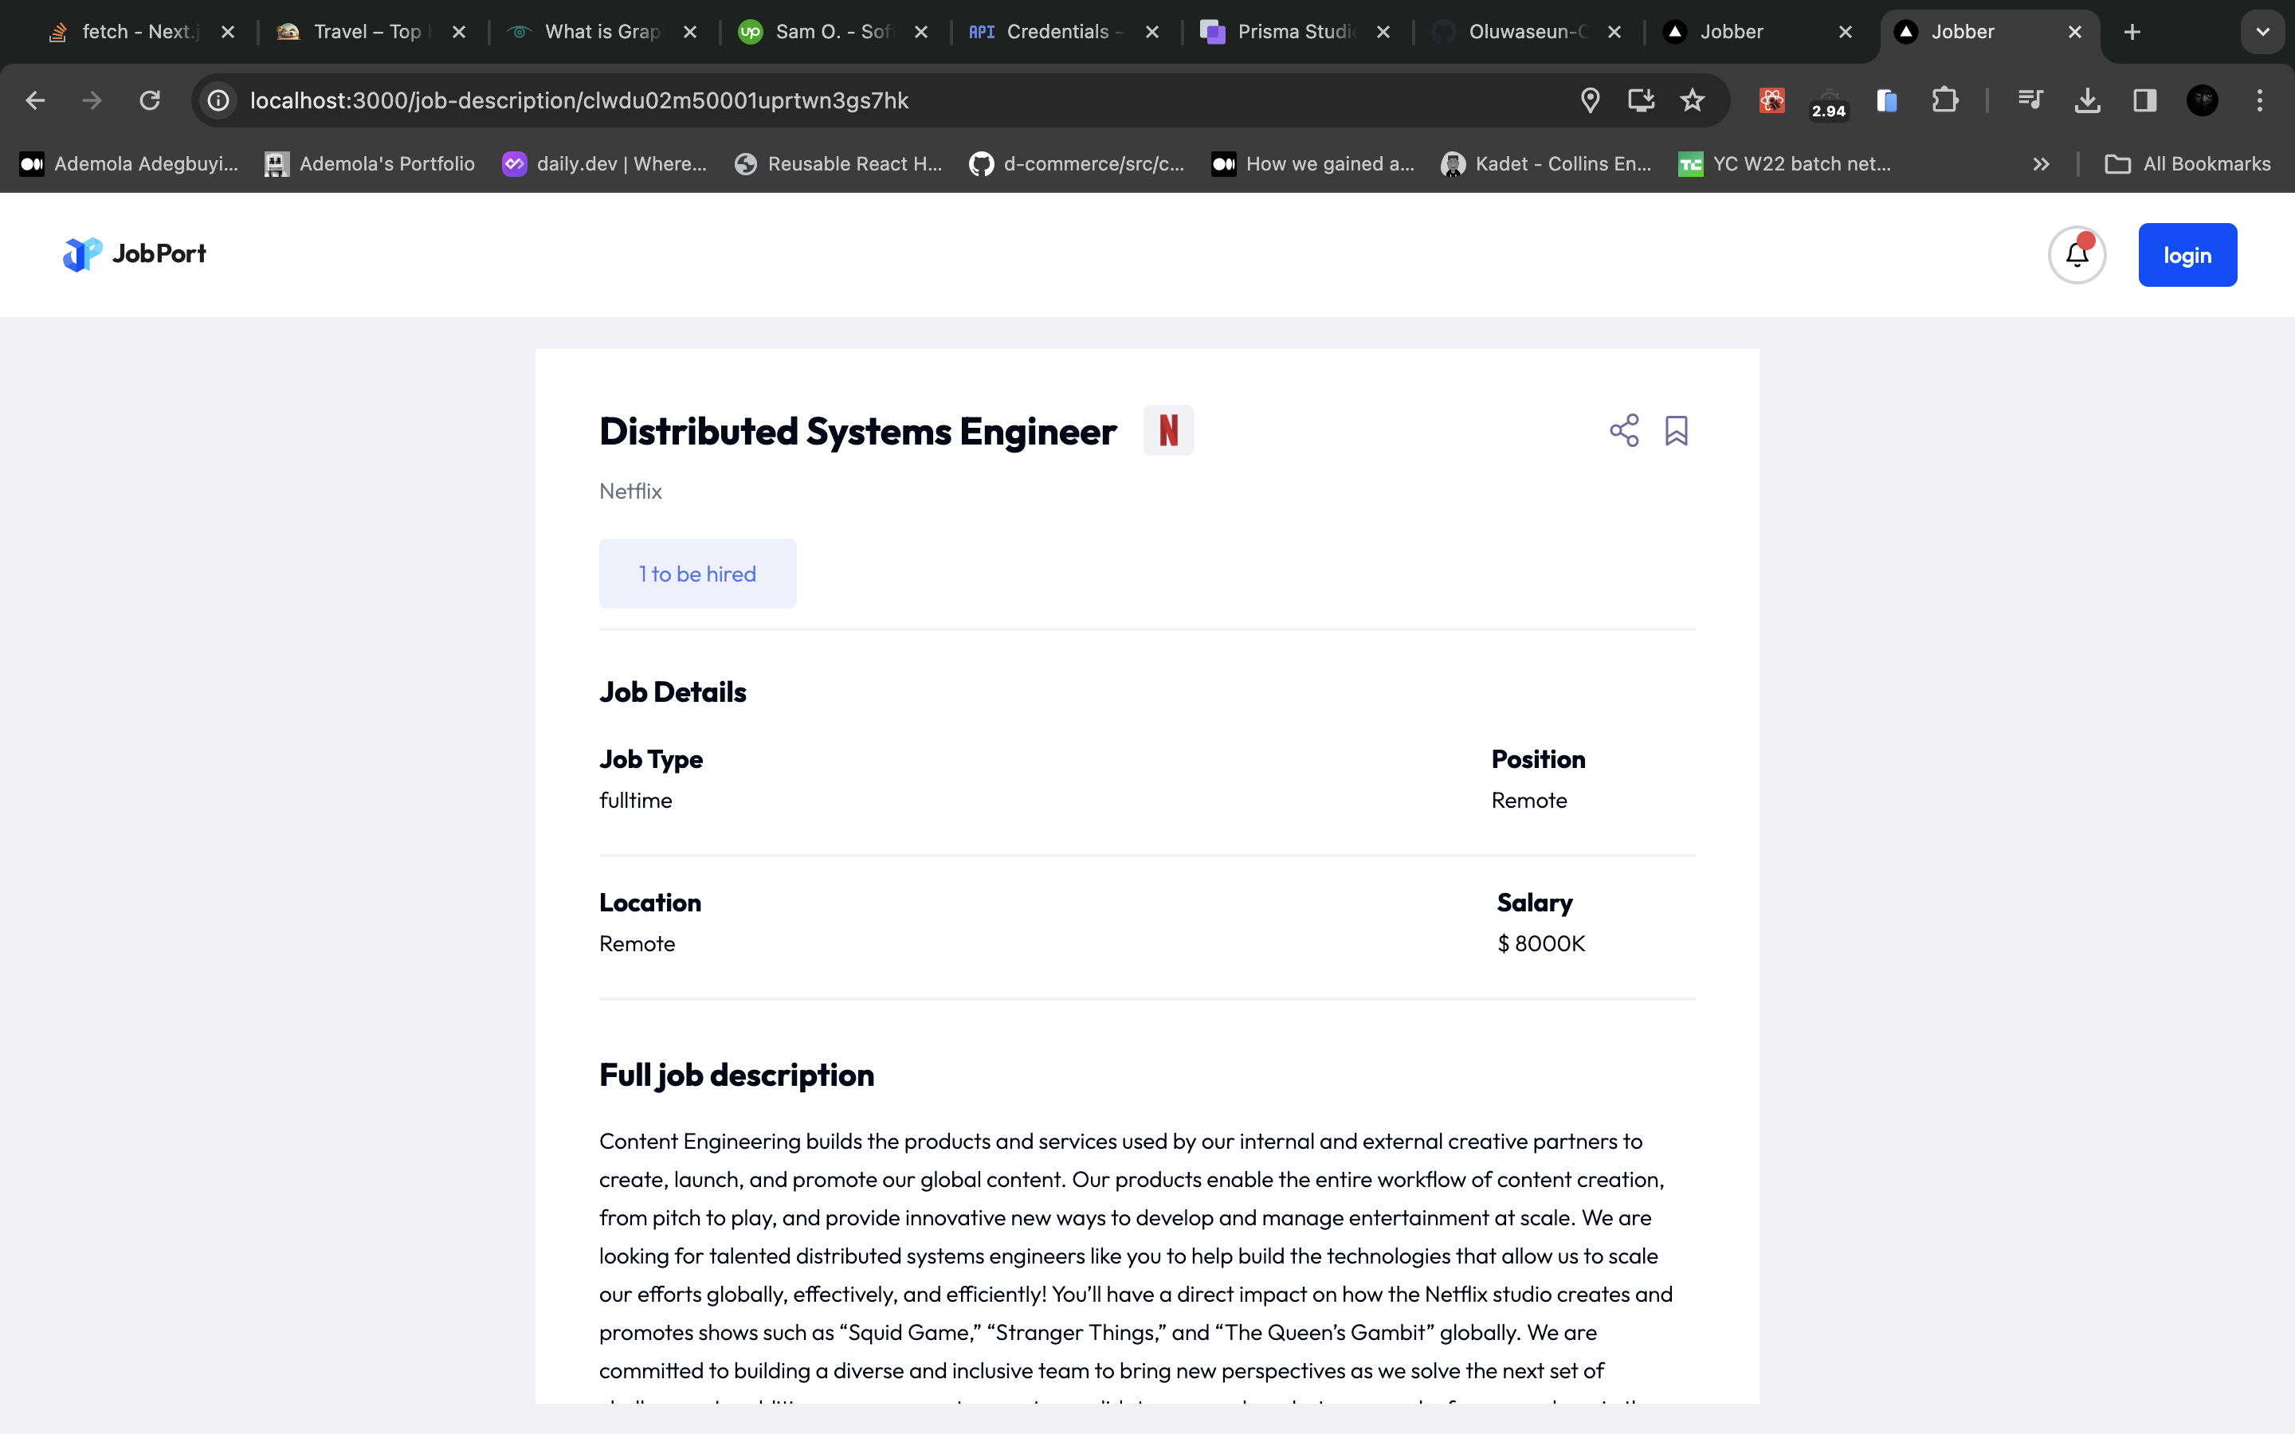This screenshot has height=1434, width=2295.
Task: Open the notifications bell
Action: point(2076,255)
